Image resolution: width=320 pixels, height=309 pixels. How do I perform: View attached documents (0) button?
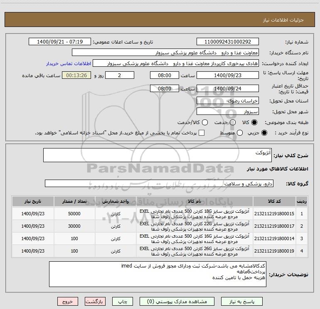(x=177, y=302)
